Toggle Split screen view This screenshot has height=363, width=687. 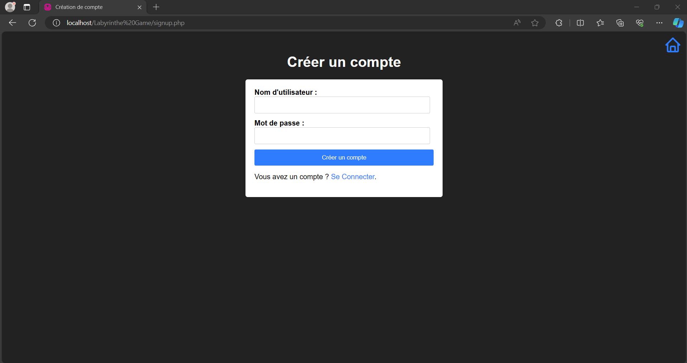580,23
